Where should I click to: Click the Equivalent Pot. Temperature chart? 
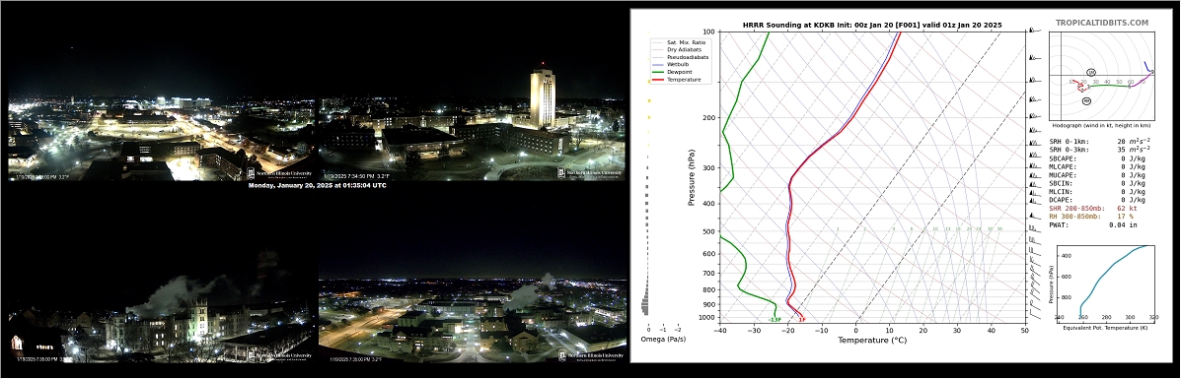[1105, 280]
